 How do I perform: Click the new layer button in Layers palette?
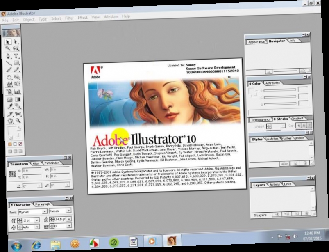297,214
